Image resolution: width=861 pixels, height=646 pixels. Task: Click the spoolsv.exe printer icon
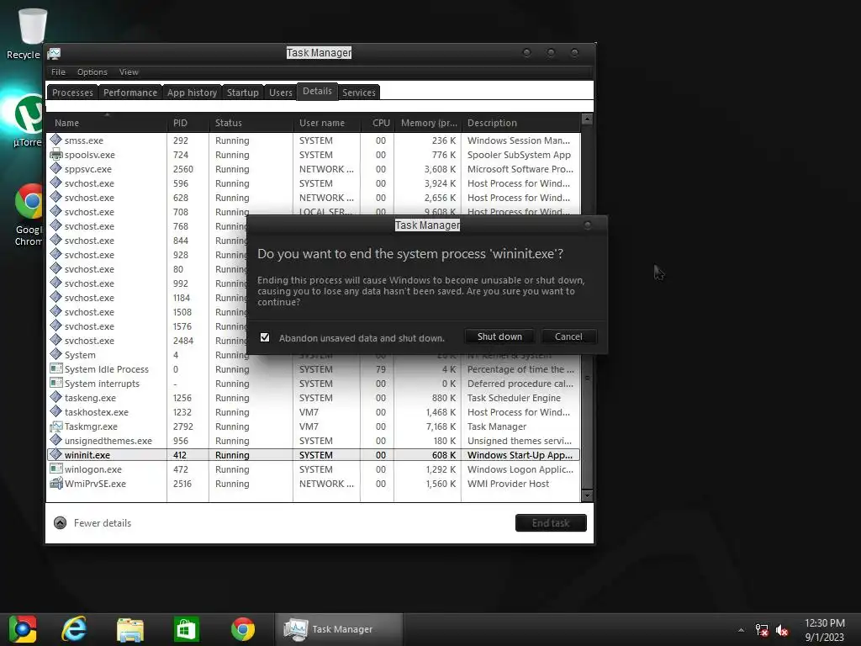(x=55, y=155)
